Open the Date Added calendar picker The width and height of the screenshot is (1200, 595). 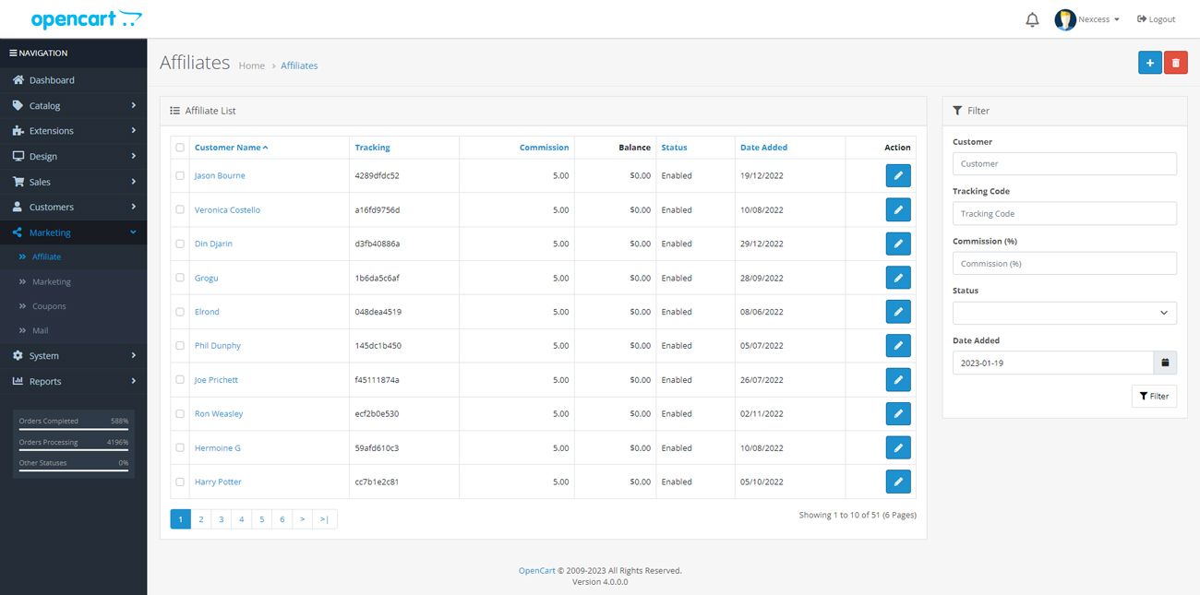pos(1165,362)
